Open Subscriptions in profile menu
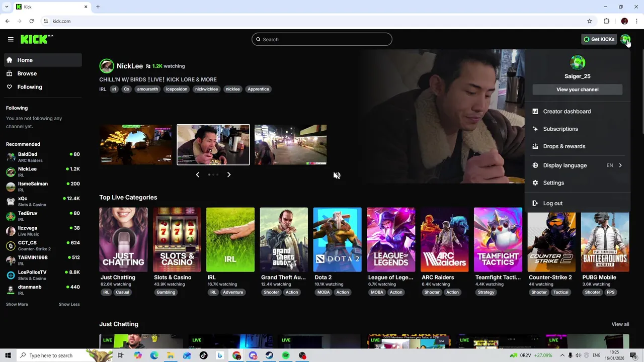 coord(577,129)
